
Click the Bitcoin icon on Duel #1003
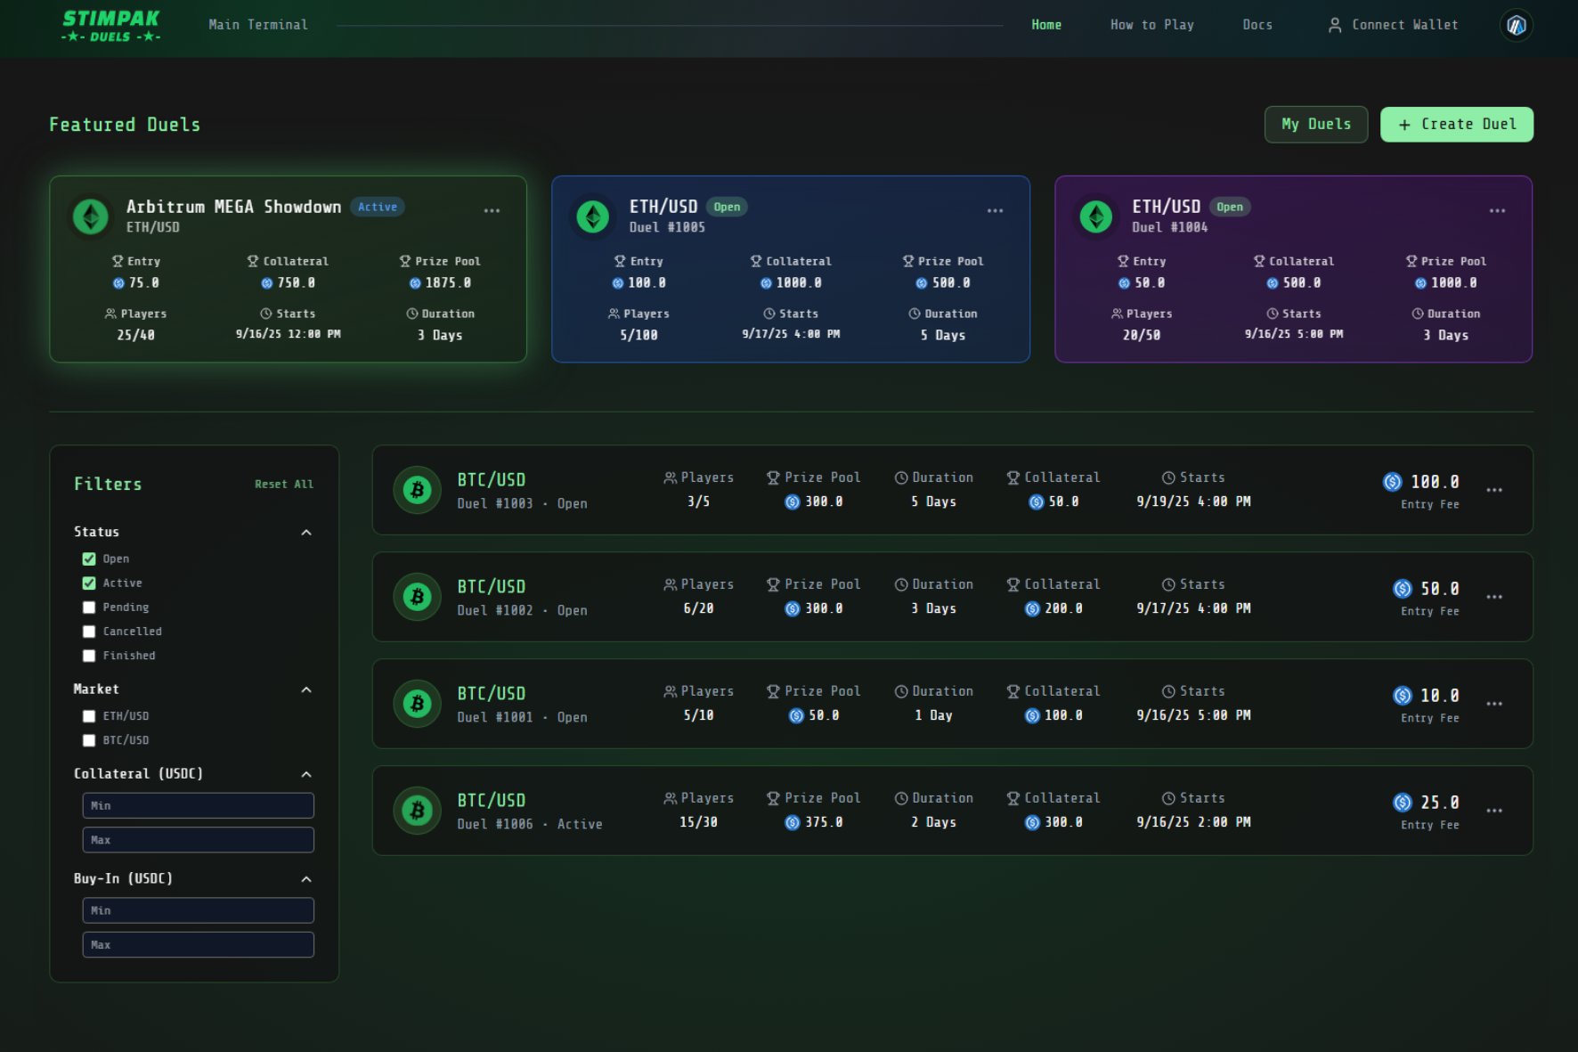click(417, 489)
